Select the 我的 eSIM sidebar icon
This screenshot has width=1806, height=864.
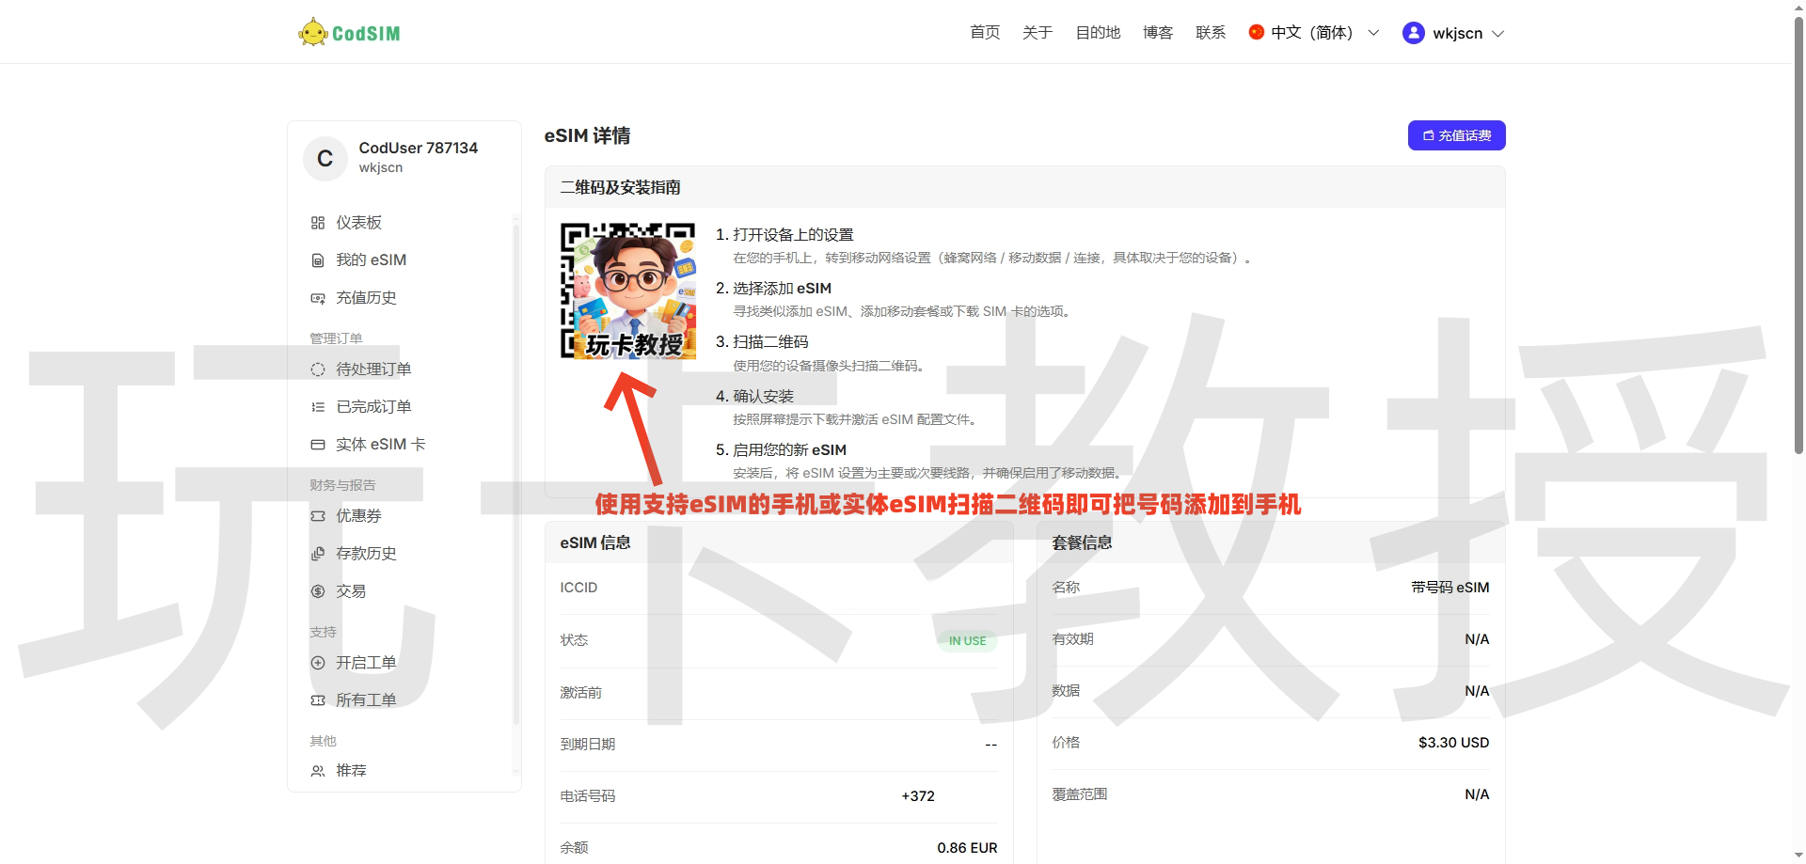pyautogui.click(x=318, y=260)
